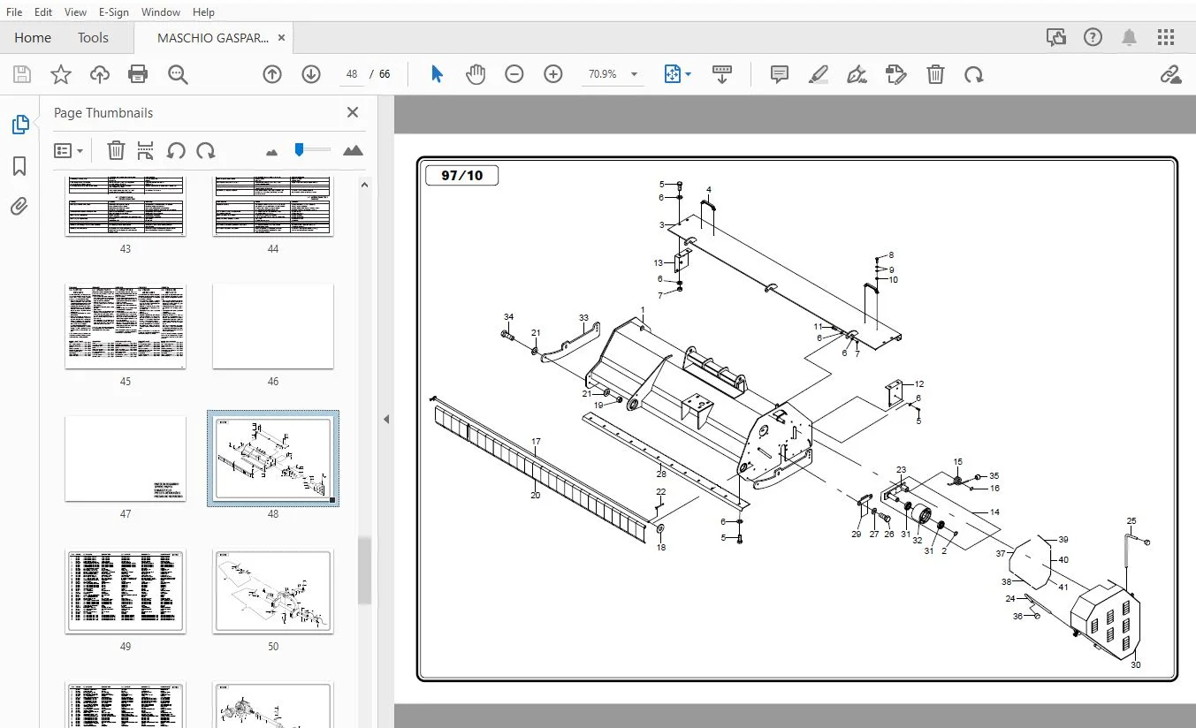The width and height of the screenshot is (1196, 728).
Task: Select the highlight text pen tool
Action: 819,74
